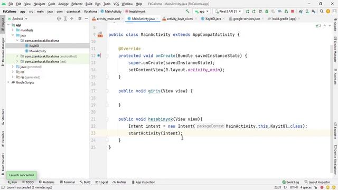This screenshot has width=338, height=190.
Task: Expand the androidTest package node
Action: point(17,56)
